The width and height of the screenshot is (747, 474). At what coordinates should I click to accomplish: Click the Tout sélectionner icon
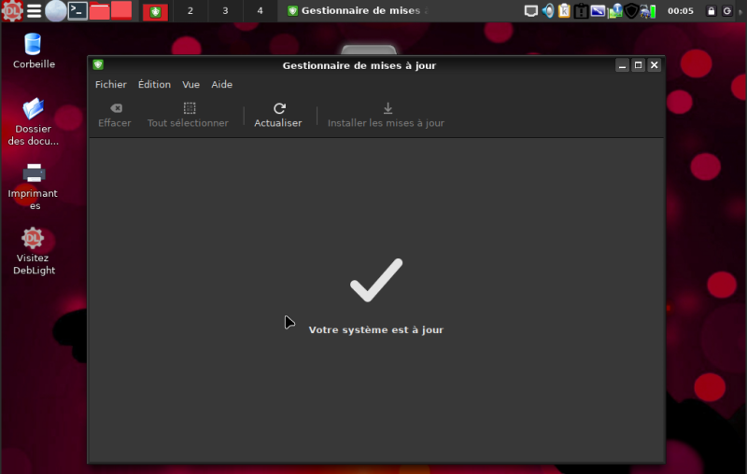coord(189,108)
